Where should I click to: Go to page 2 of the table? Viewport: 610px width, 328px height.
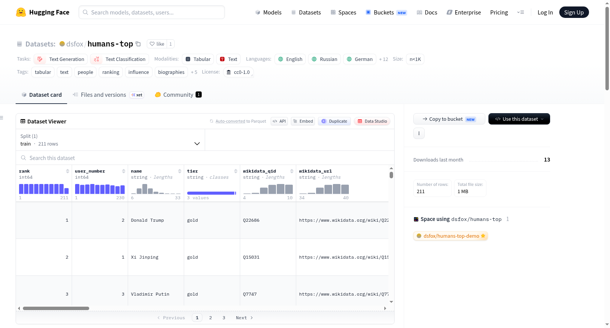point(210,318)
